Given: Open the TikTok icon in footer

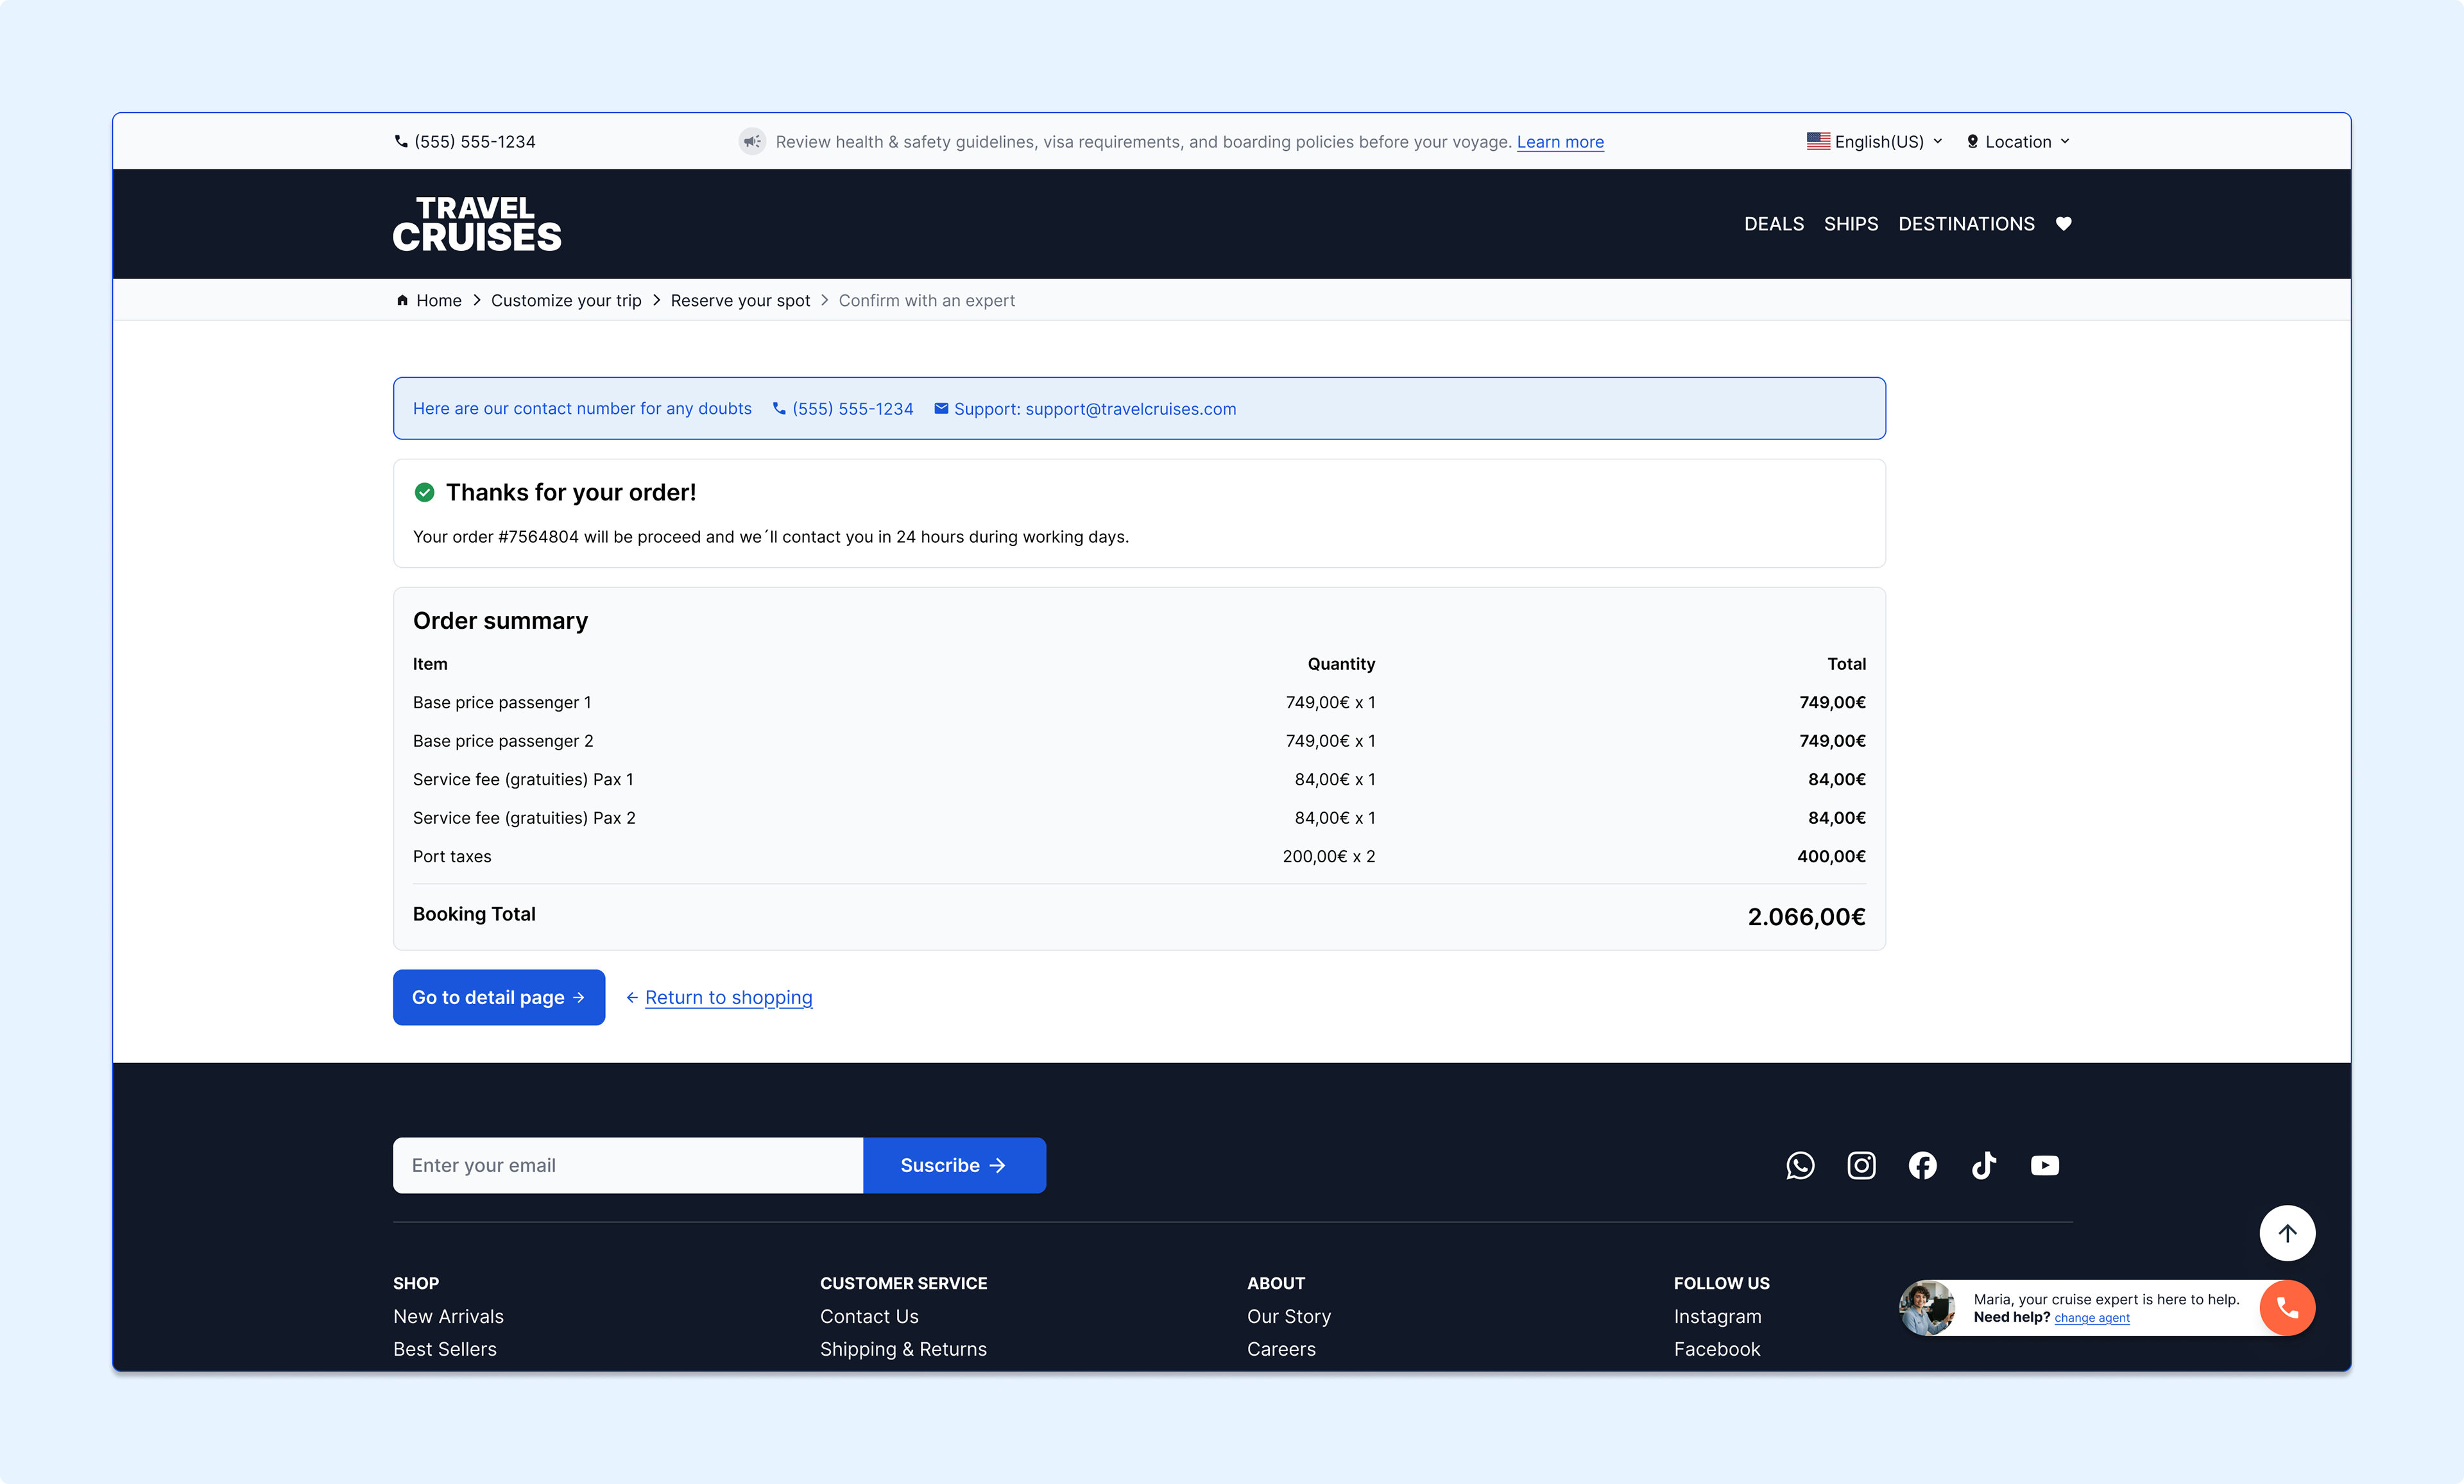Looking at the screenshot, I should point(1983,1165).
